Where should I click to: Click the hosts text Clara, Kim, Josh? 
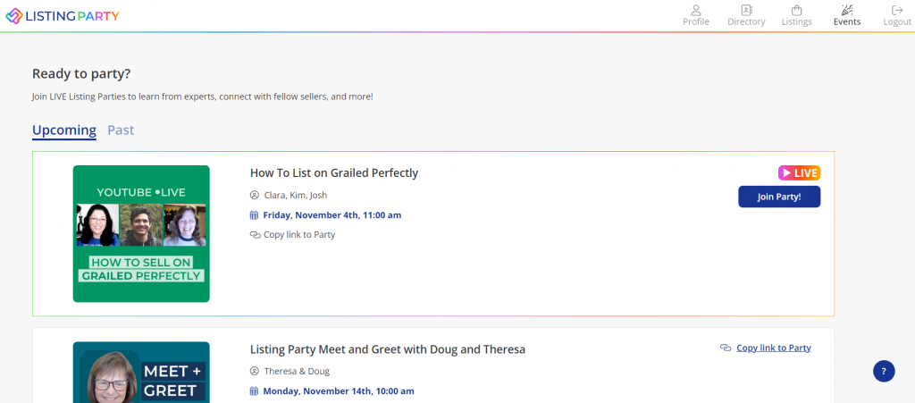click(296, 196)
